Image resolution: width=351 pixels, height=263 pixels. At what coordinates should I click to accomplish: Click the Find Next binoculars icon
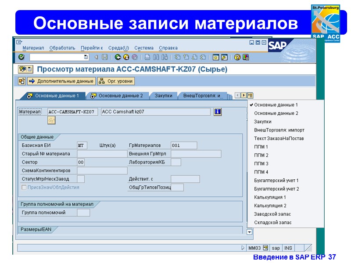(x=164, y=57)
